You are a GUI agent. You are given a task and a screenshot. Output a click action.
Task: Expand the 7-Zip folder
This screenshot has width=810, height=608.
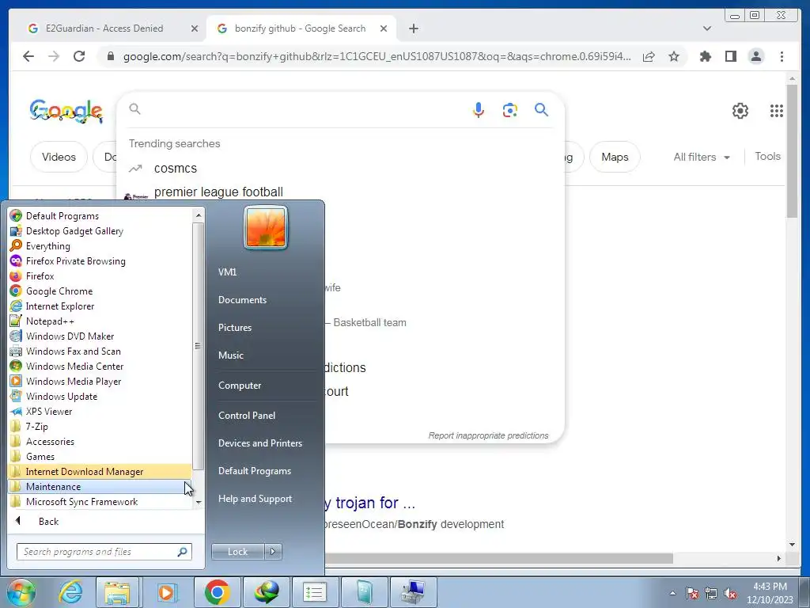[x=100, y=427]
